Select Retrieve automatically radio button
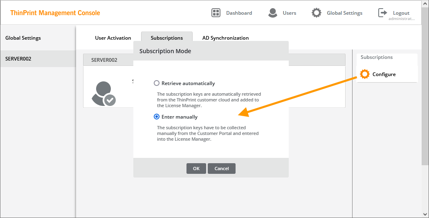The image size is (429, 218). 157,83
